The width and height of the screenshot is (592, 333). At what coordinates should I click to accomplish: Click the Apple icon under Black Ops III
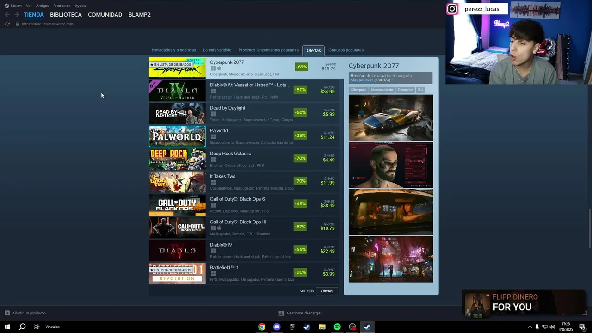click(x=219, y=228)
